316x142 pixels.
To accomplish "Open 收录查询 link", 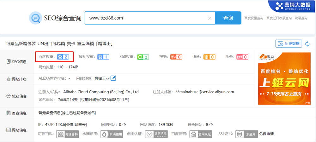I will pos(301,18).
